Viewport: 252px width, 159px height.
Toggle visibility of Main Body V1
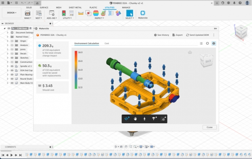[12, 83]
